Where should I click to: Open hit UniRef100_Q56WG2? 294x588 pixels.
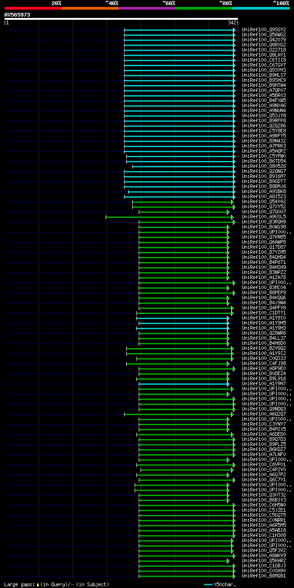(x=264, y=34)
